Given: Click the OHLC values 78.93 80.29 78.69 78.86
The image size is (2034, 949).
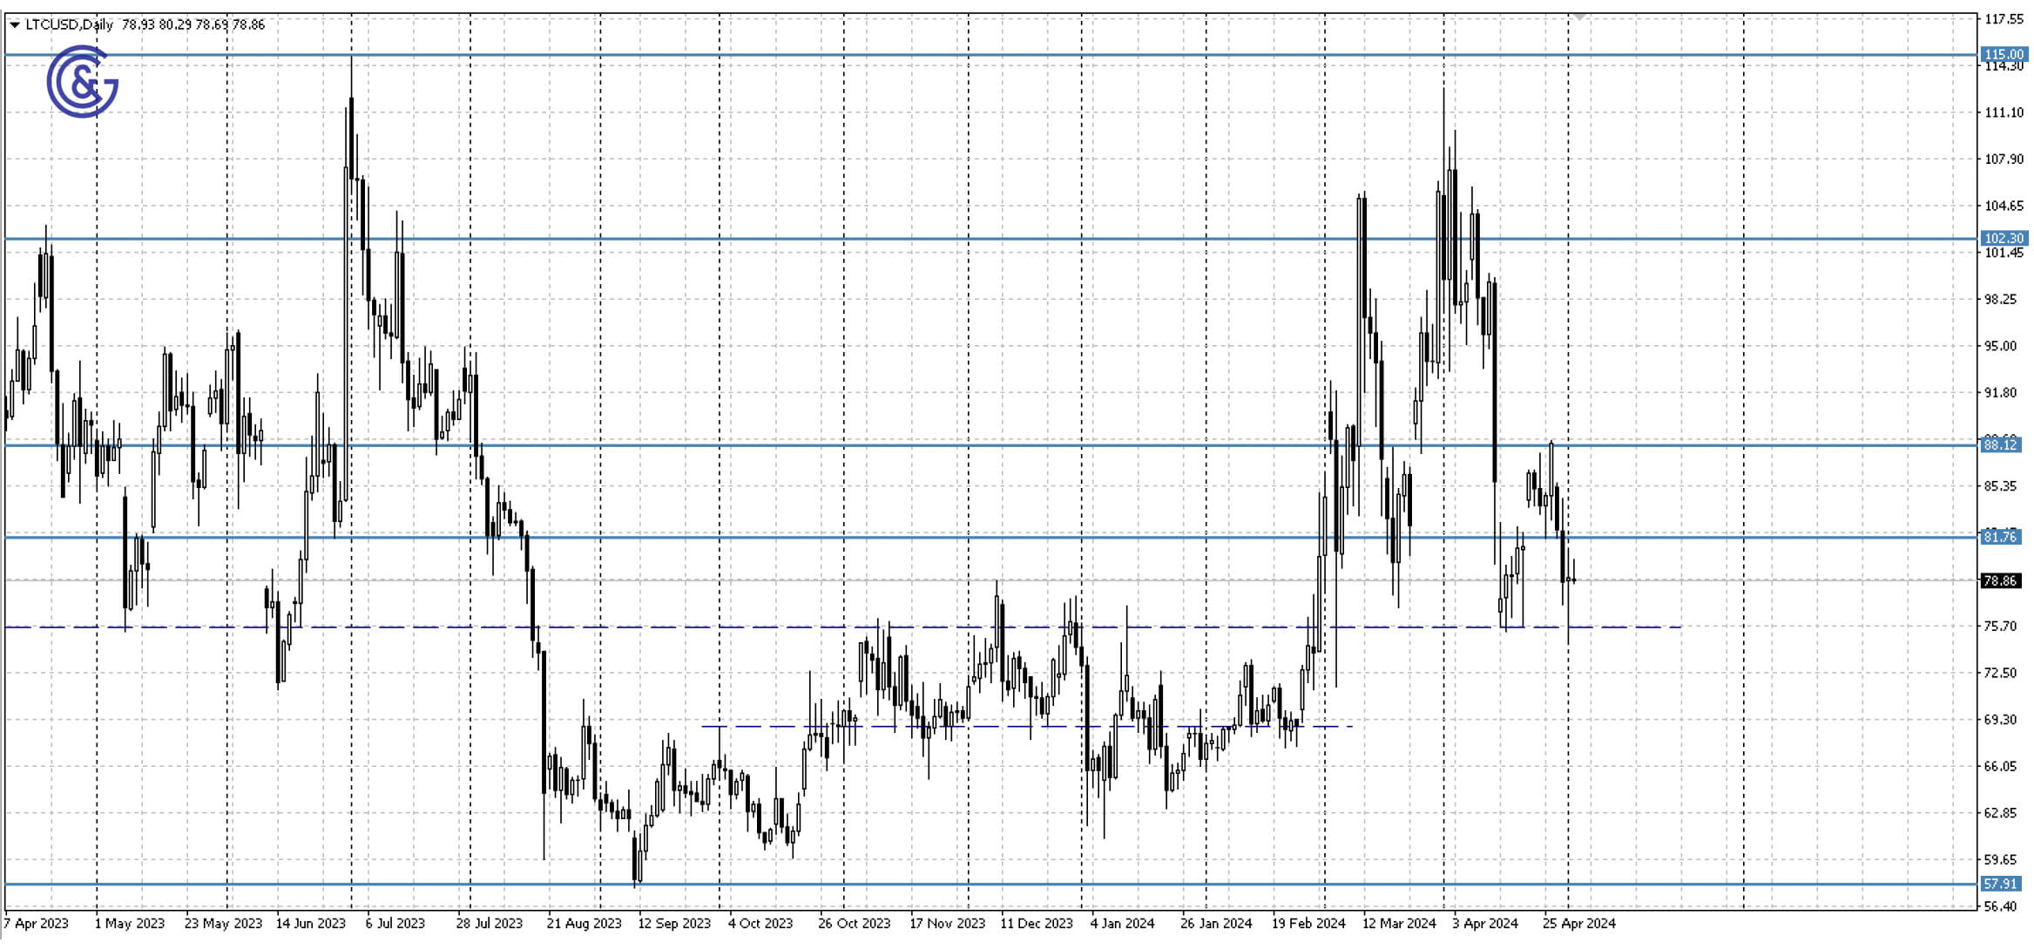Looking at the screenshot, I should pos(193,24).
